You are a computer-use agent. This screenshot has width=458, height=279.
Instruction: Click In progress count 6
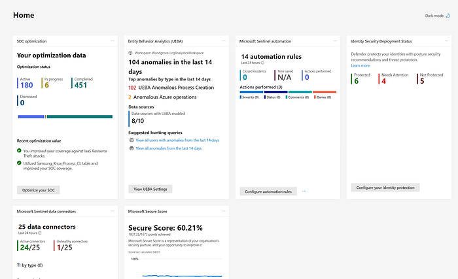[46, 85]
